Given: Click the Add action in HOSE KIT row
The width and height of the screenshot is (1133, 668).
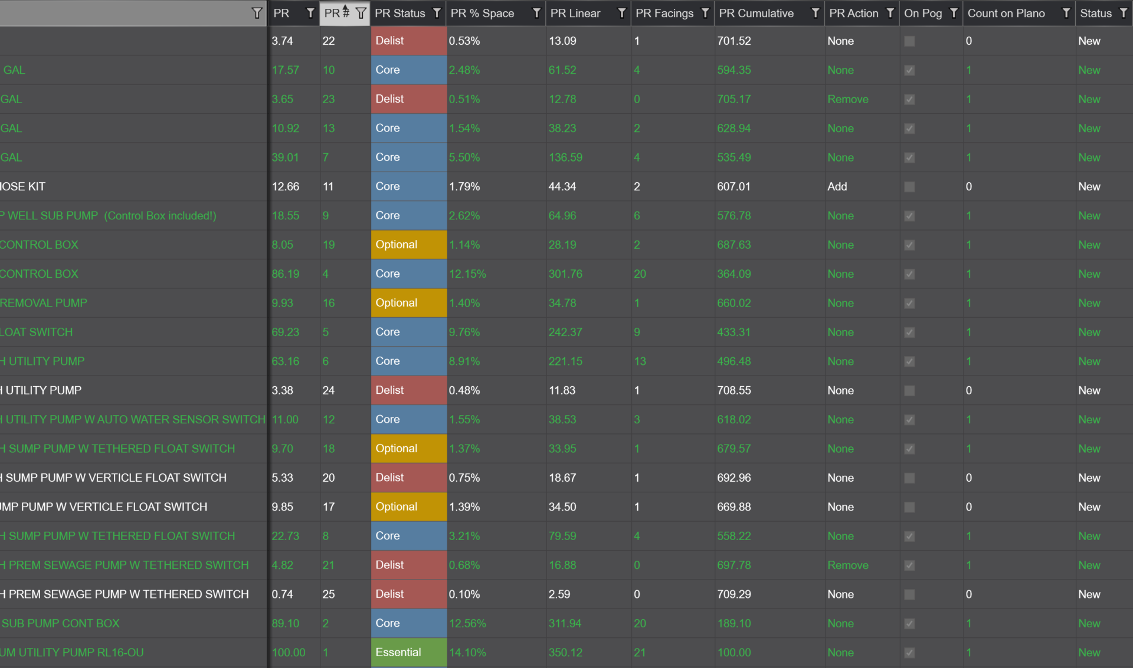Looking at the screenshot, I should (837, 187).
